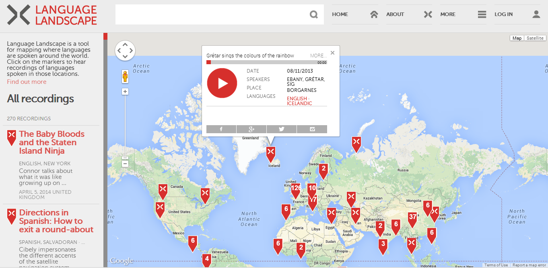Click the audio progress bar in popup

point(267,62)
